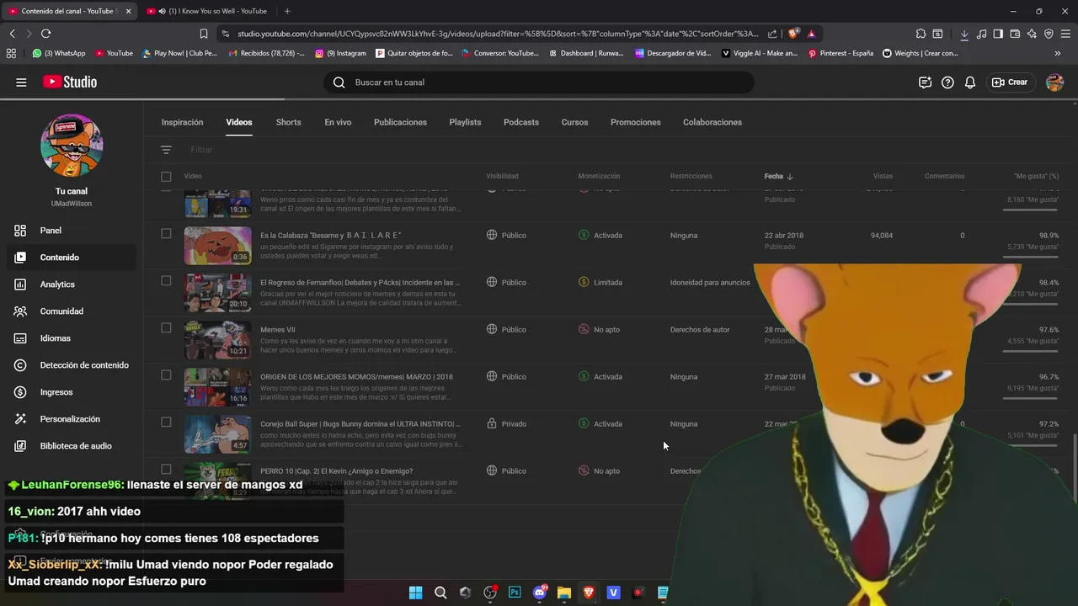Click the 'Conejo Ball Super' video thumbnail
Screen dimensions: 1078x606
pos(217,434)
